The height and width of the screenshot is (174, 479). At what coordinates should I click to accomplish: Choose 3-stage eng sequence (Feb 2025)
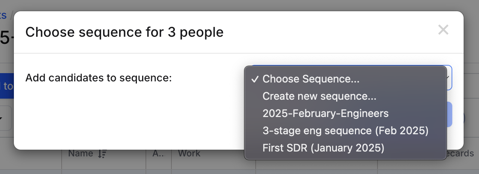(x=346, y=130)
